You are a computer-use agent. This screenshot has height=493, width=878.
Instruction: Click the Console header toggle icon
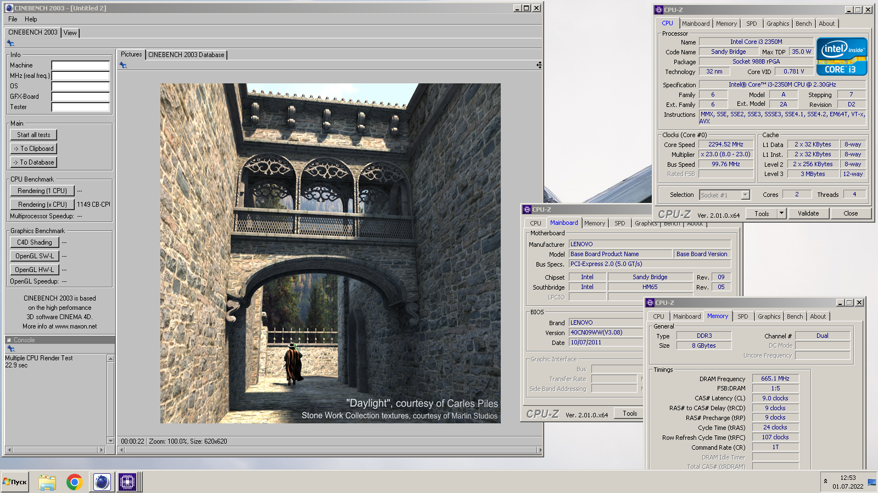coord(9,340)
